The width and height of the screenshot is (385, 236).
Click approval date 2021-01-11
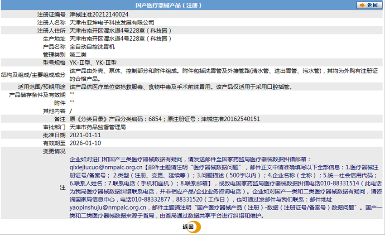(x=85, y=135)
